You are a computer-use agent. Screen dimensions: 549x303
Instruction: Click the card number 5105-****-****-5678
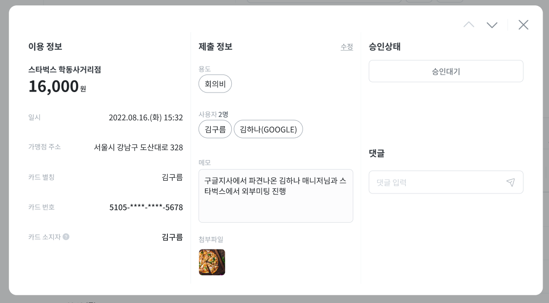click(x=146, y=207)
